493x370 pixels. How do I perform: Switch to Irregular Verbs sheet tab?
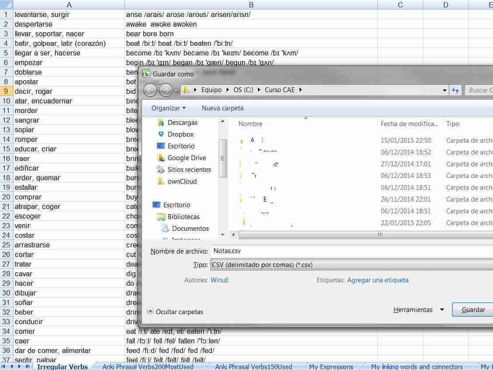(62, 367)
